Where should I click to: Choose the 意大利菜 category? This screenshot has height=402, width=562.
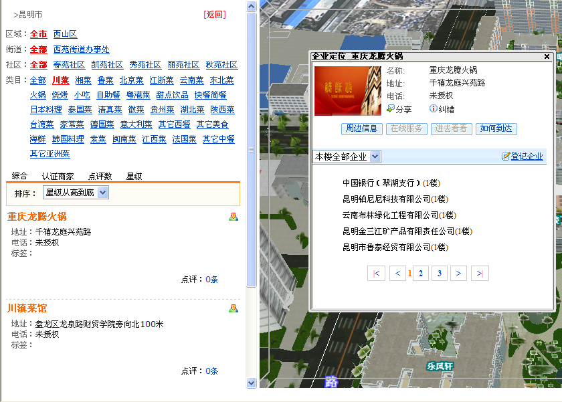tap(136, 124)
